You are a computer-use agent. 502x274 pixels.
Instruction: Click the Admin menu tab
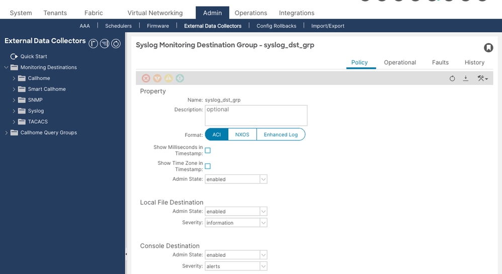212,13
